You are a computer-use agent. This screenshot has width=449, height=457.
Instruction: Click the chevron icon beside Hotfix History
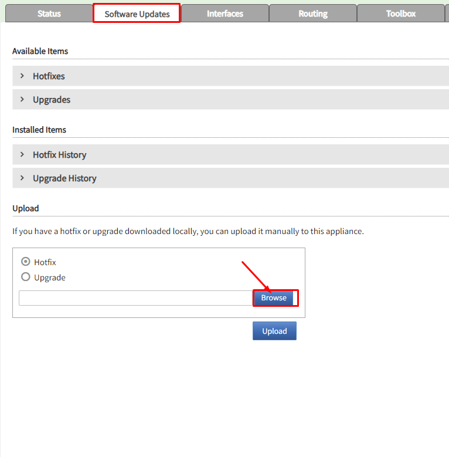coord(22,154)
